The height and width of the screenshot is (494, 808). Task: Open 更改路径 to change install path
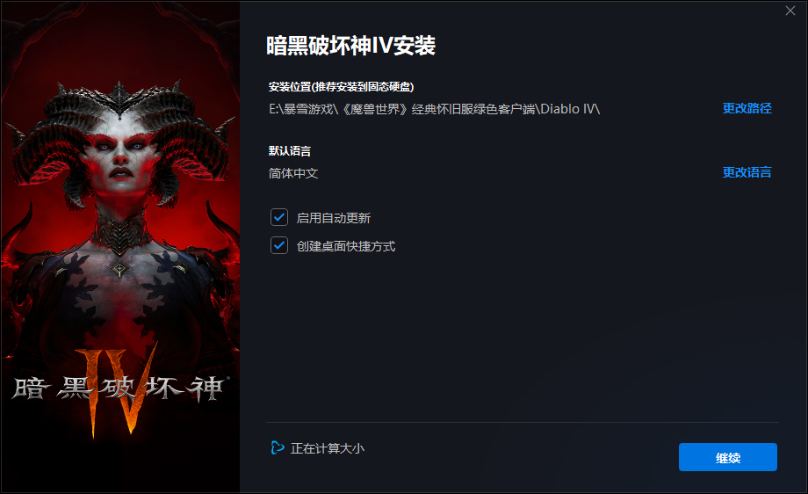pos(747,108)
